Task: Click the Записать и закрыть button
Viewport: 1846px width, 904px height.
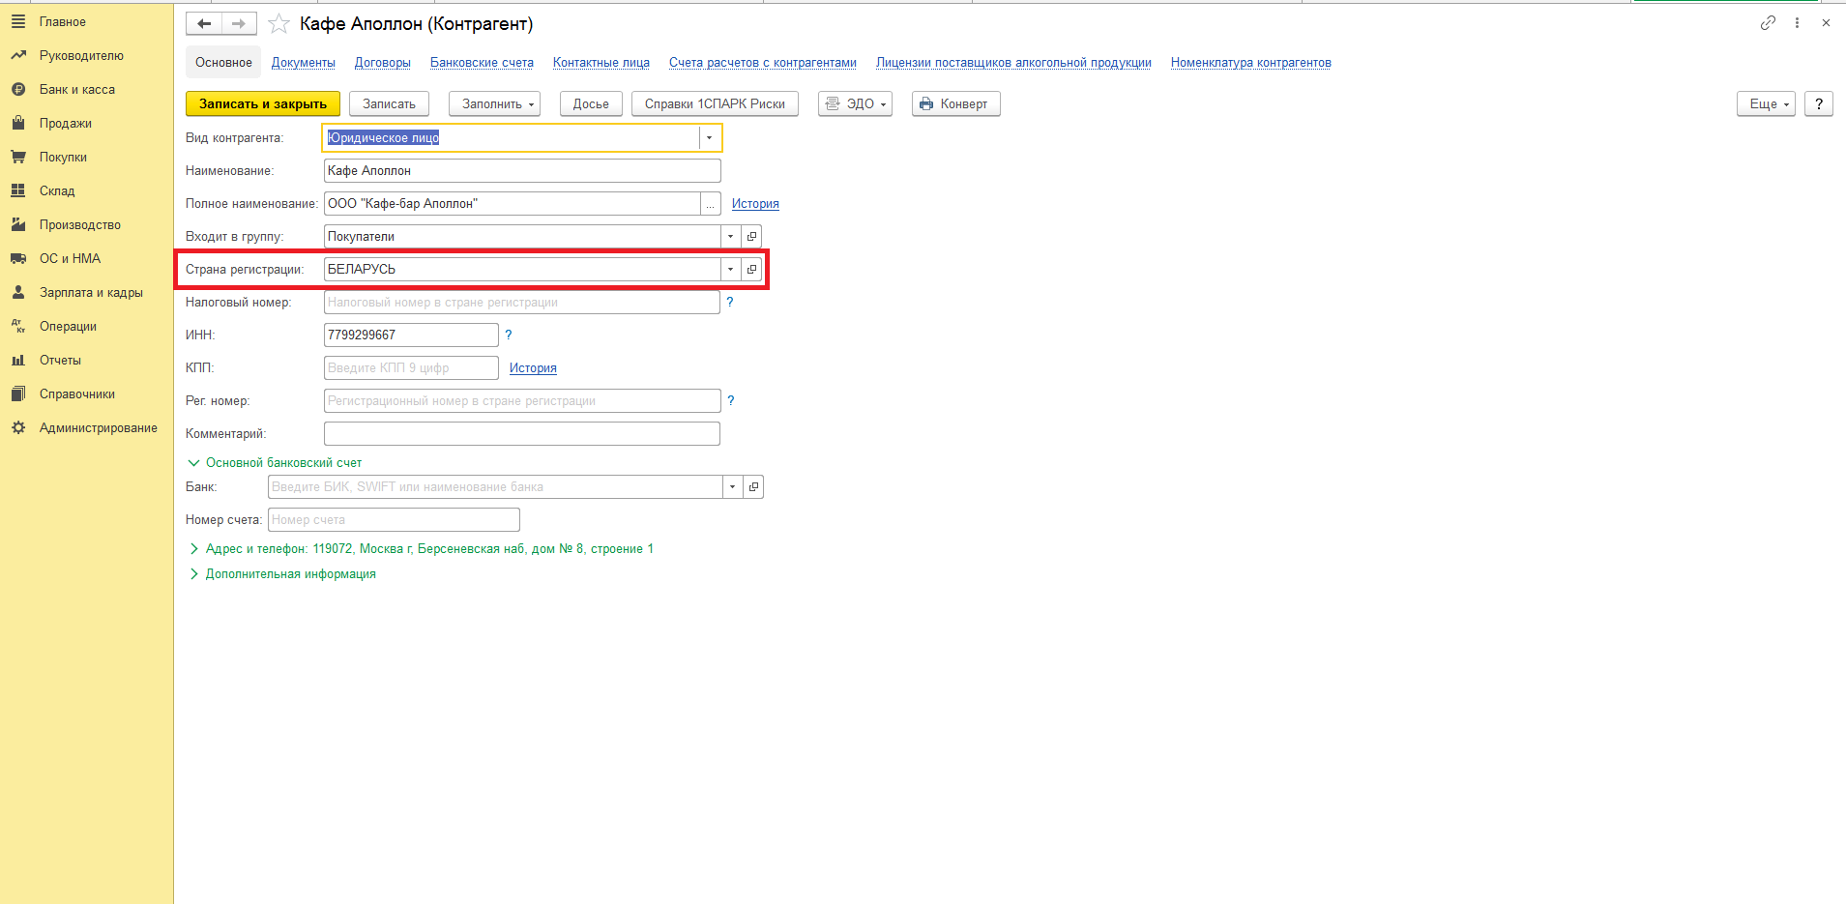Action: tap(263, 103)
